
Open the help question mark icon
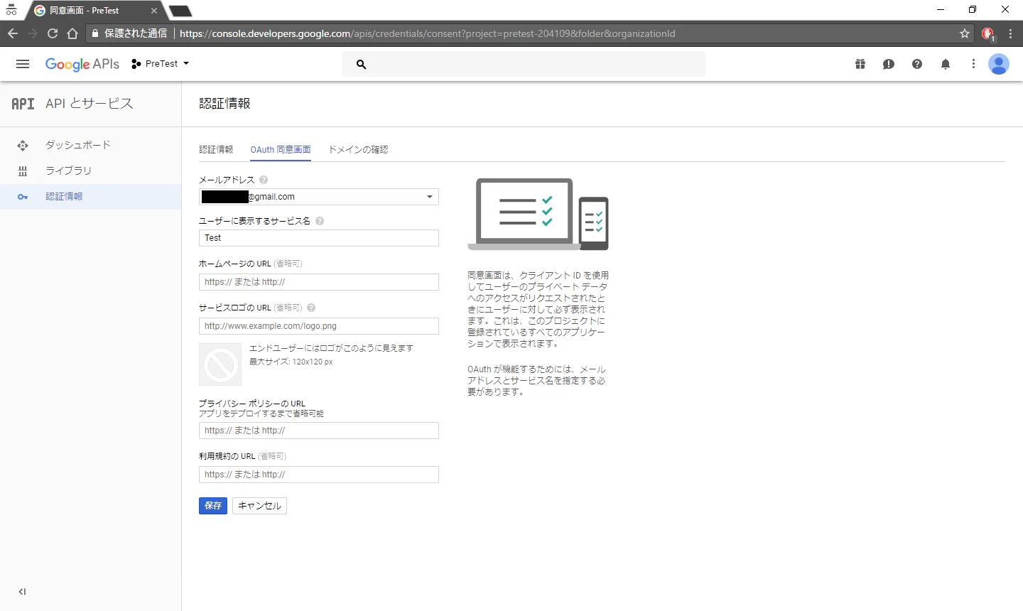[917, 64]
